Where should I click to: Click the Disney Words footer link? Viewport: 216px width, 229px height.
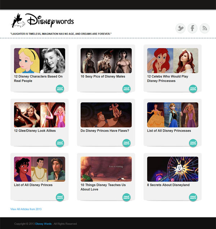pyautogui.click(x=43, y=224)
